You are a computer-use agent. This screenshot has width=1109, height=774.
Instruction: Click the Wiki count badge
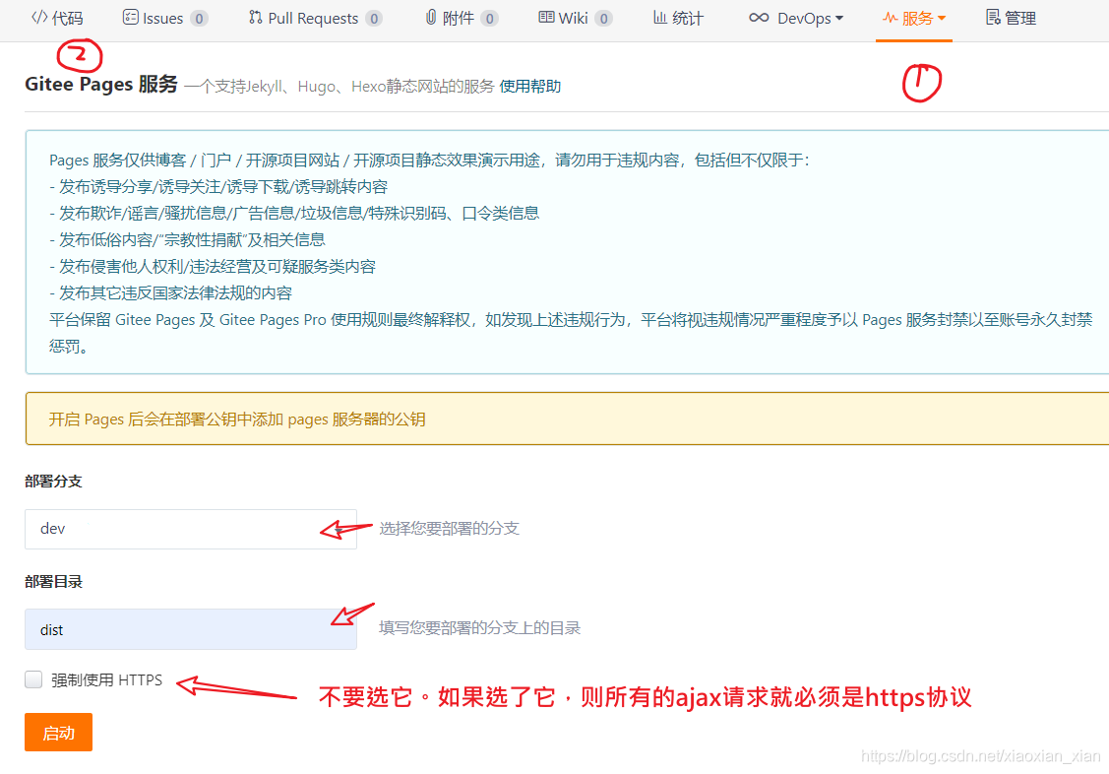pyautogui.click(x=603, y=19)
